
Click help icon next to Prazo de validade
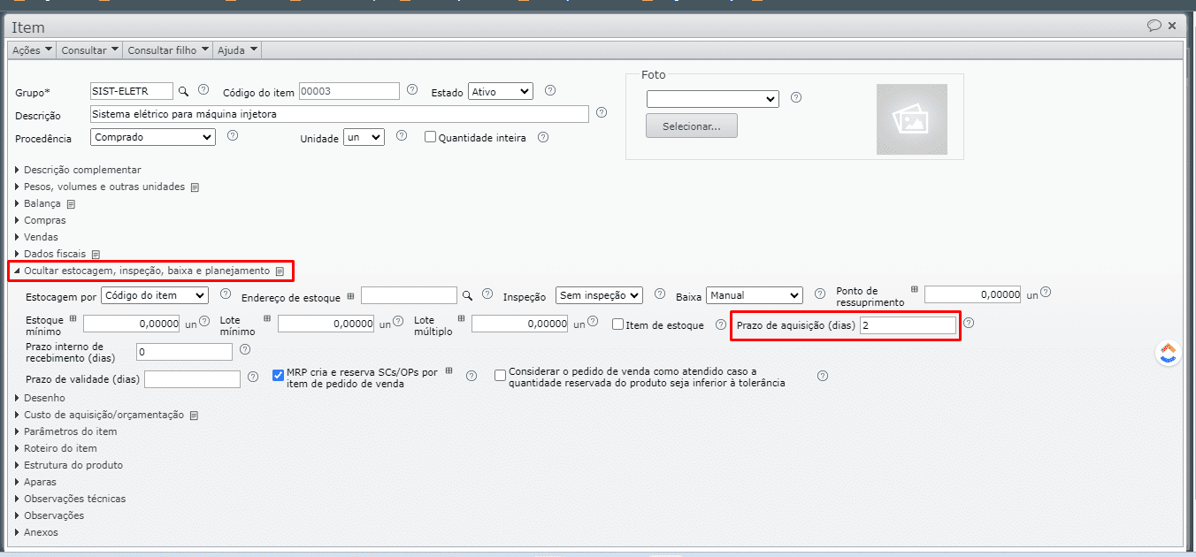pyautogui.click(x=253, y=377)
